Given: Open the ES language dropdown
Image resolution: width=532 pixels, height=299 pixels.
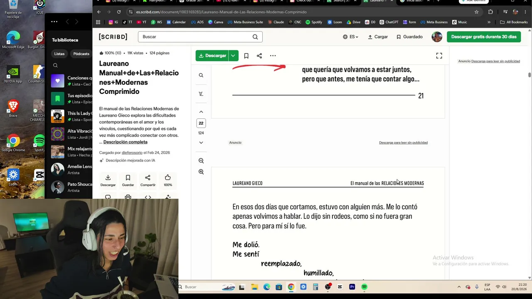Looking at the screenshot, I should coord(350,37).
